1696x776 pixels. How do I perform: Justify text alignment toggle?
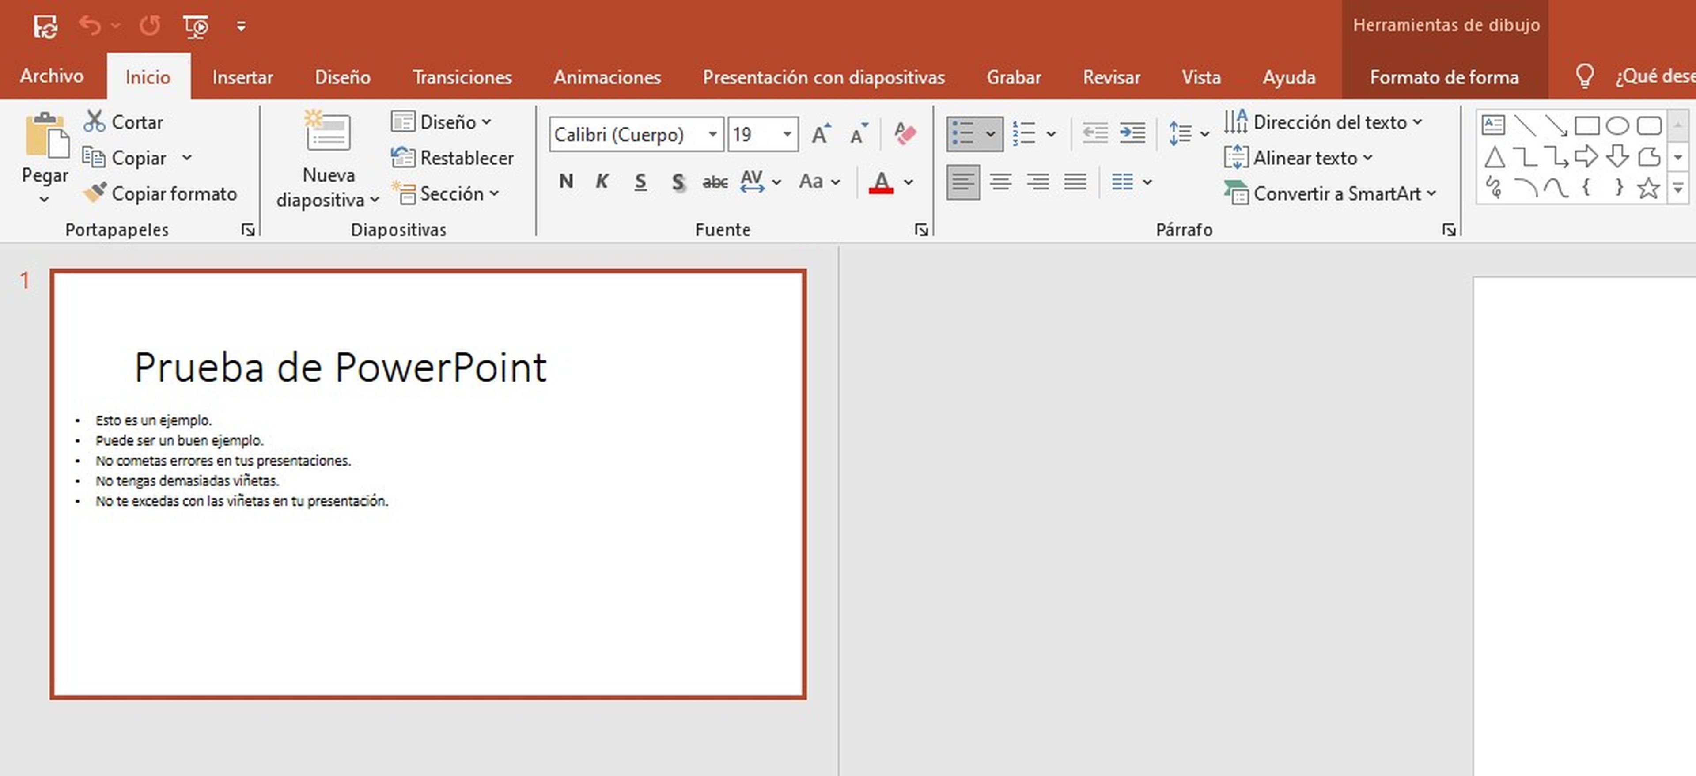pyautogui.click(x=1075, y=182)
